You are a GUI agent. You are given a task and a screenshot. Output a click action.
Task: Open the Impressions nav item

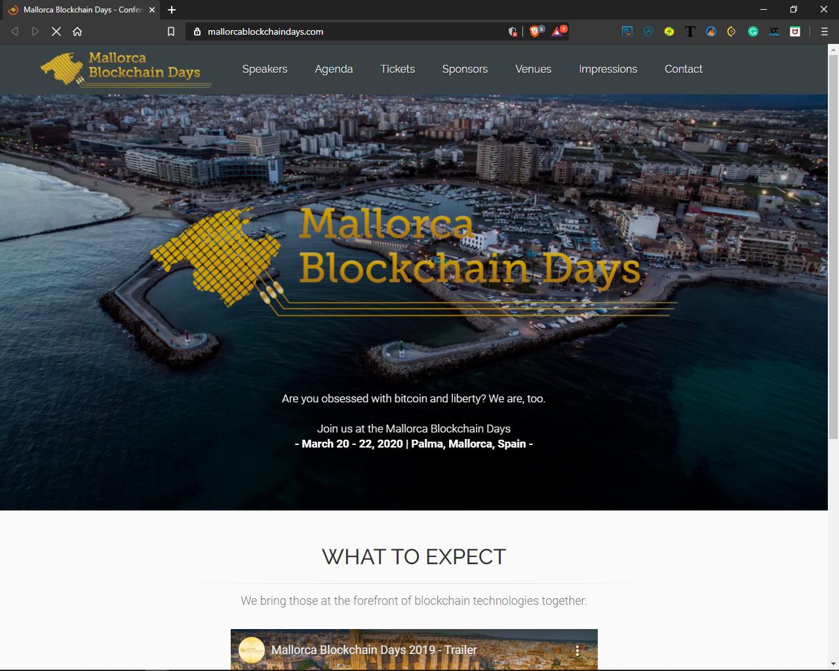pos(608,69)
